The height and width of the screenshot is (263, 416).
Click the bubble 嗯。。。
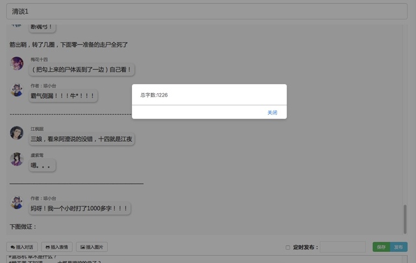42,165
